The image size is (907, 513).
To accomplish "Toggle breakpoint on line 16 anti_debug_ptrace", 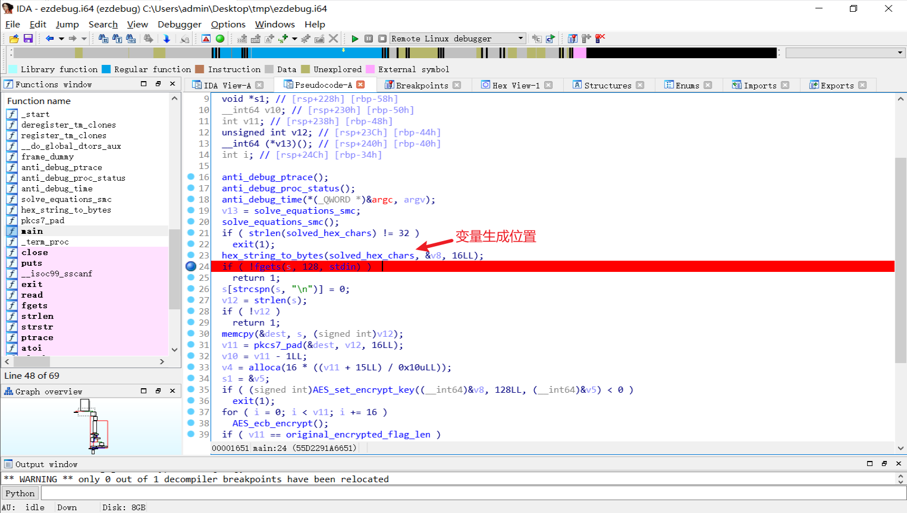I will 191,177.
